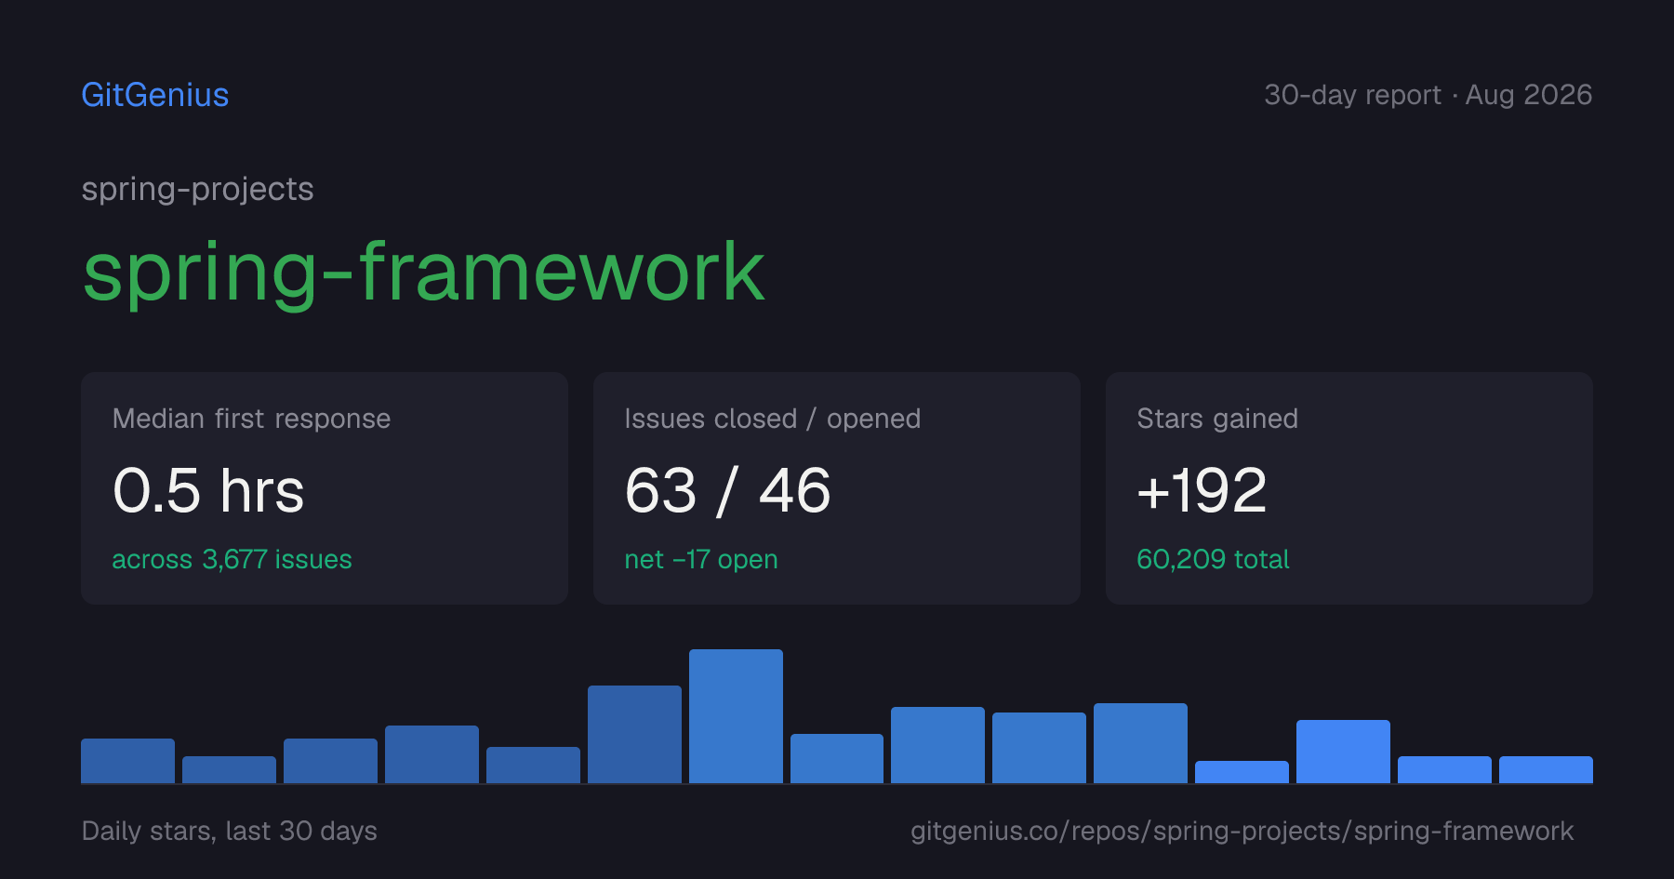Open the spring-projects organization name
Image resolution: width=1674 pixels, height=879 pixels.
tap(197, 190)
